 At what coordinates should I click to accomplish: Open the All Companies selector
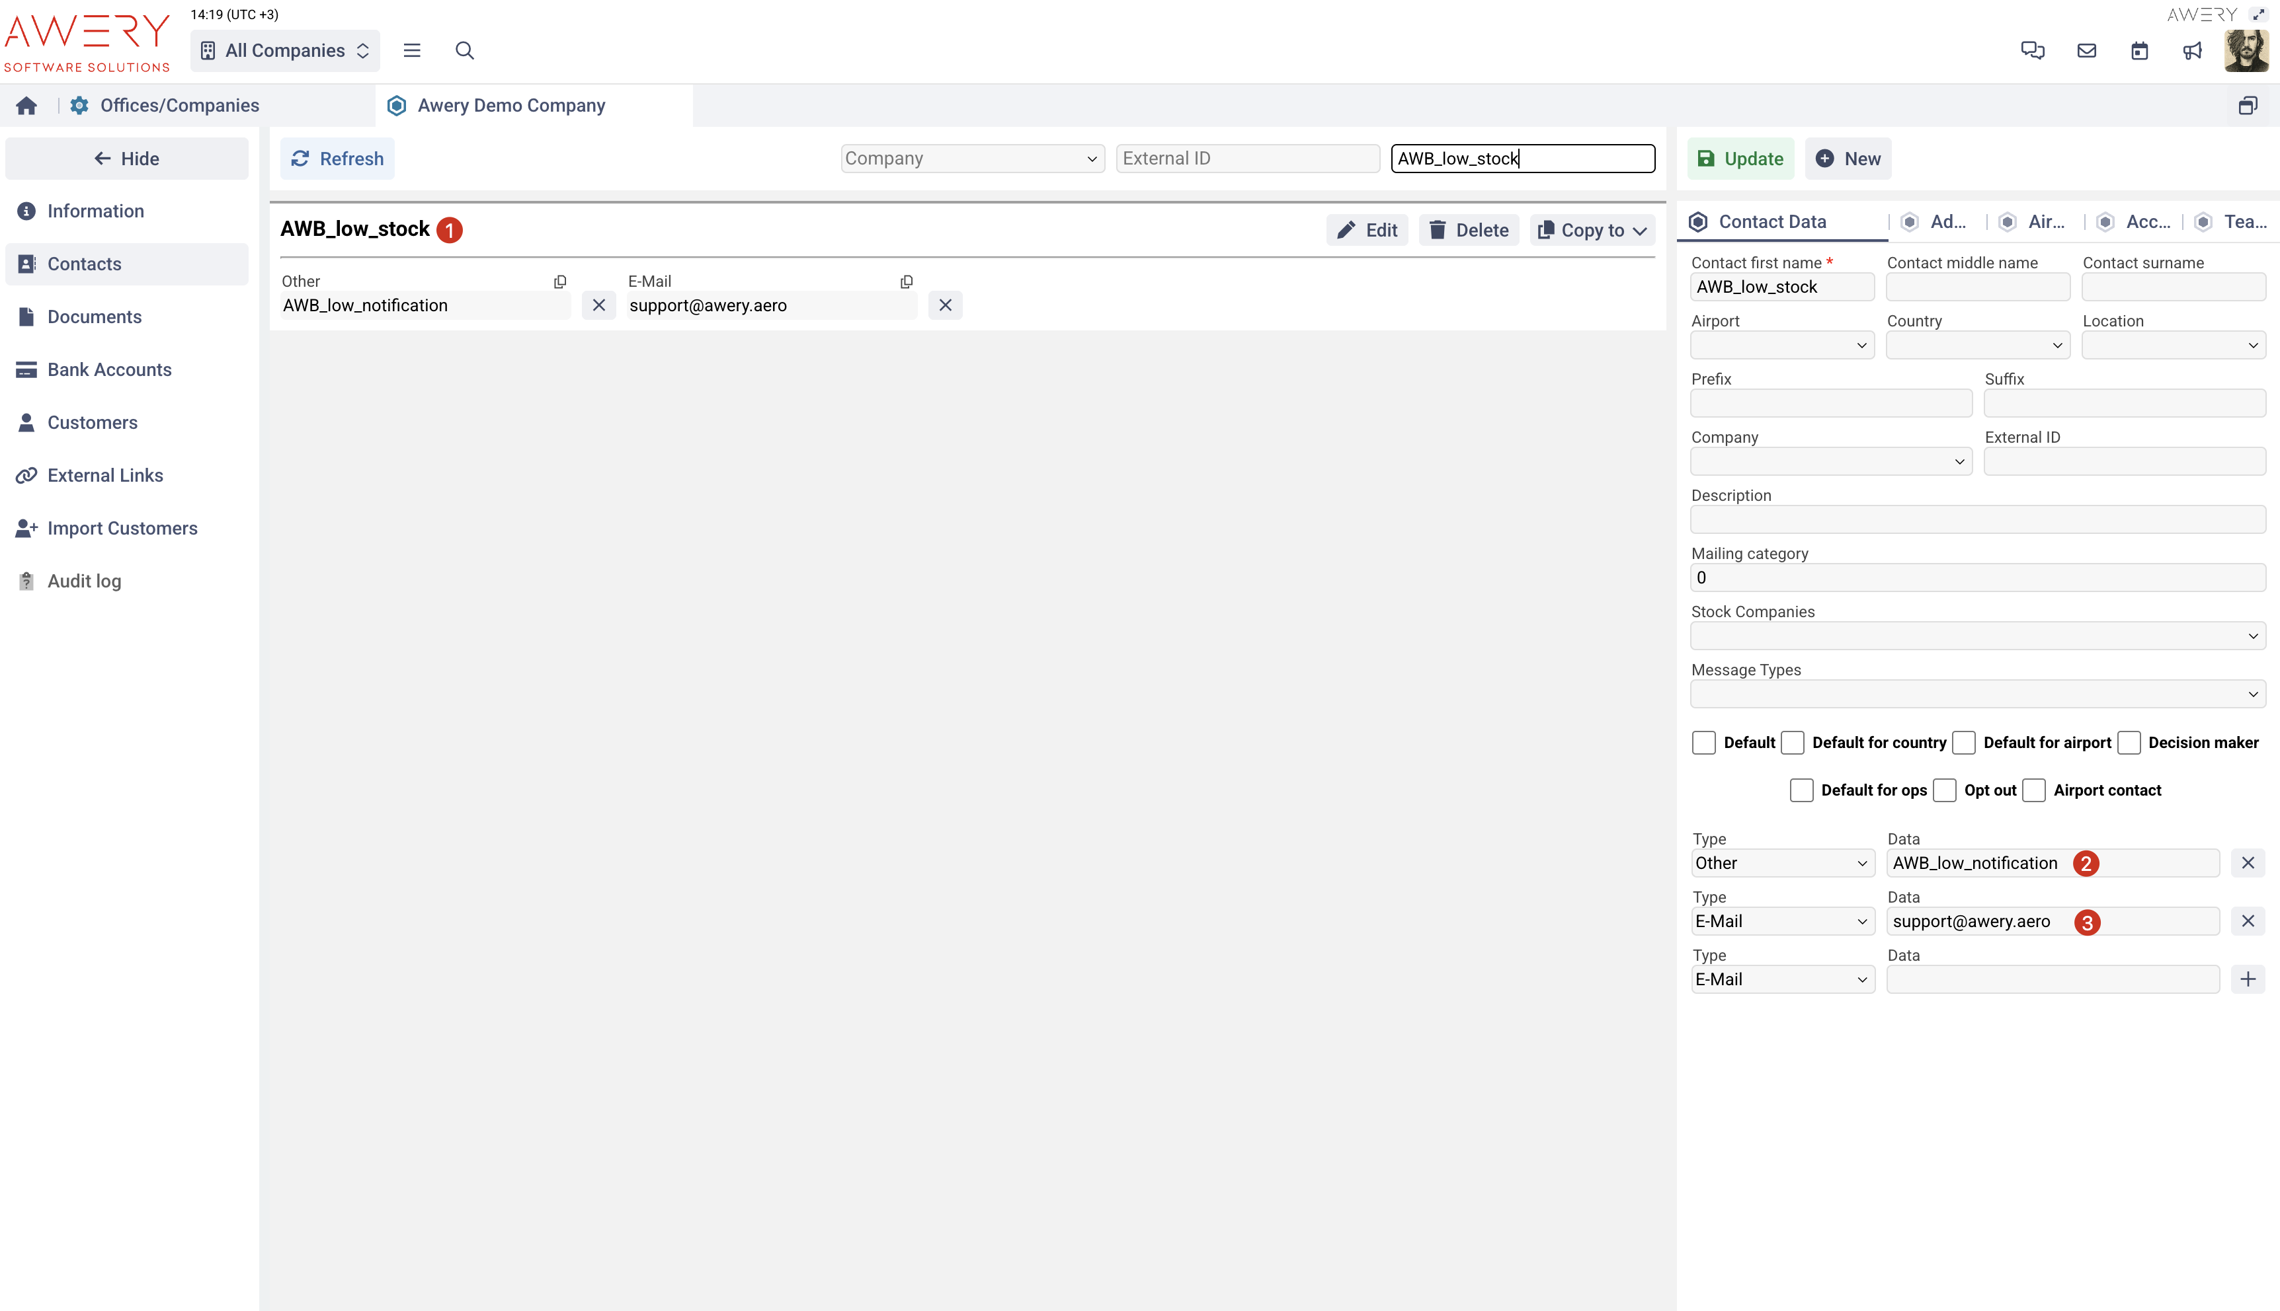(x=284, y=50)
